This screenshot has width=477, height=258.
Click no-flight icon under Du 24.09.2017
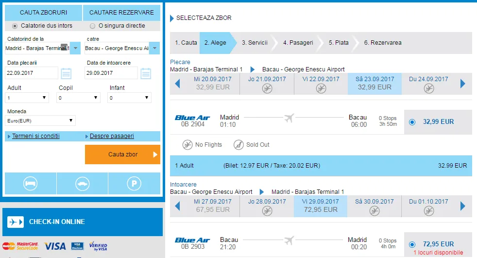[429, 88]
